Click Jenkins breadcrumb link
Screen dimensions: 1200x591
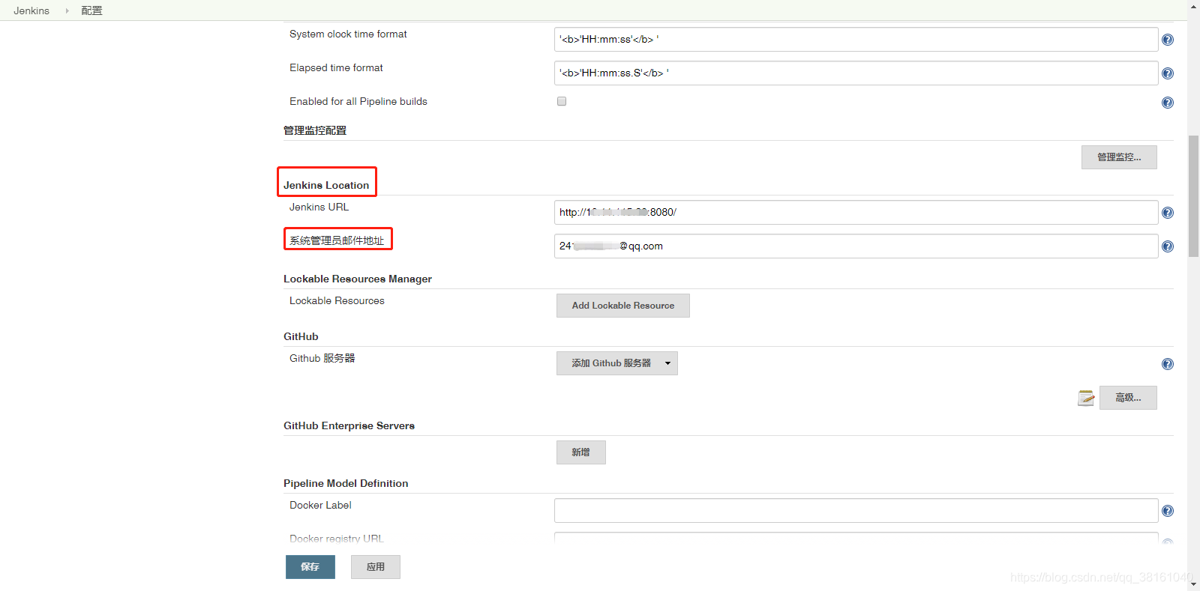[31, 10]
